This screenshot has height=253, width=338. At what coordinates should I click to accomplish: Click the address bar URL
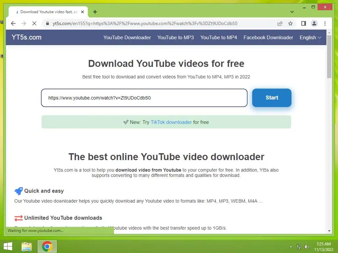145,23
